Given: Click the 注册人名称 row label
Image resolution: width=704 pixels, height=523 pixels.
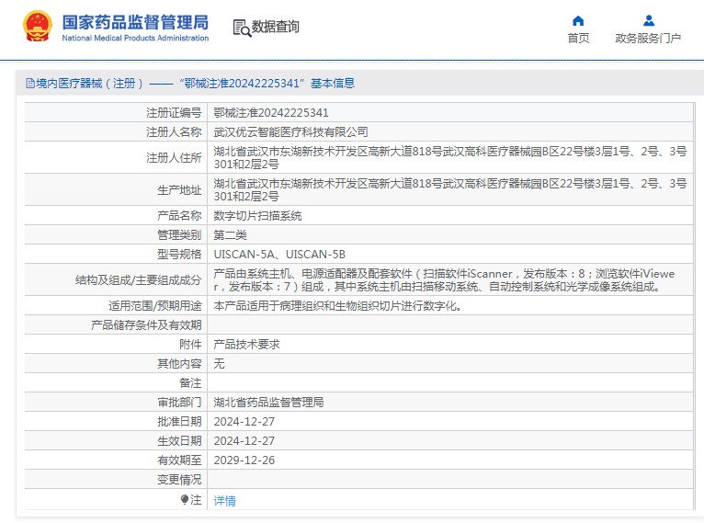Looking at the screenshot, I should tap(174, 131).
